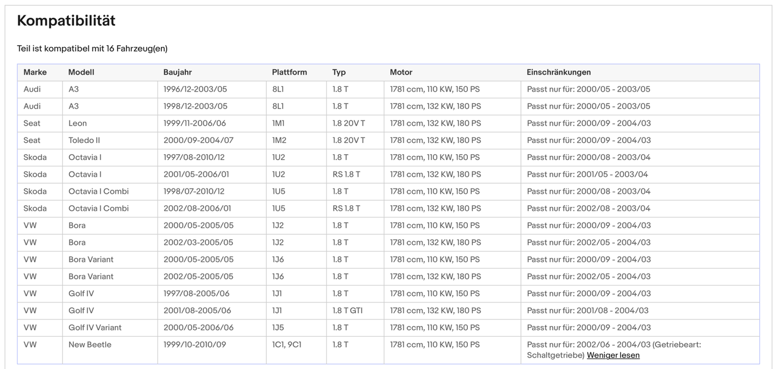
Task: Click the Golf IV Variant model cell
Action: (x=95, y=328)
